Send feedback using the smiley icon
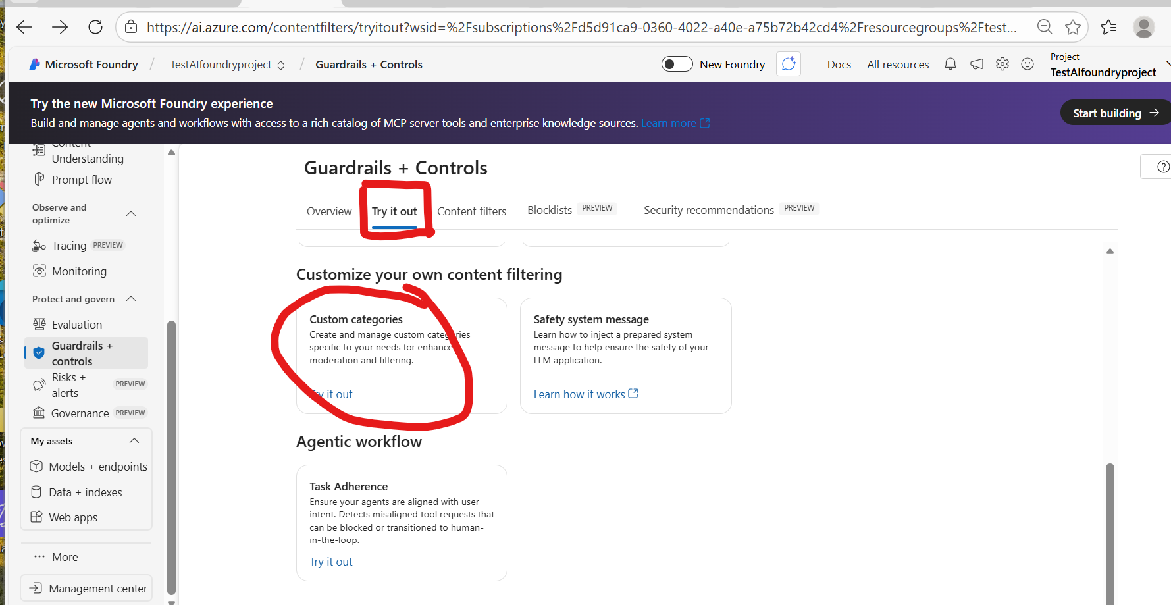This screenshot has width=1171, height=605. coord(1028,64)
